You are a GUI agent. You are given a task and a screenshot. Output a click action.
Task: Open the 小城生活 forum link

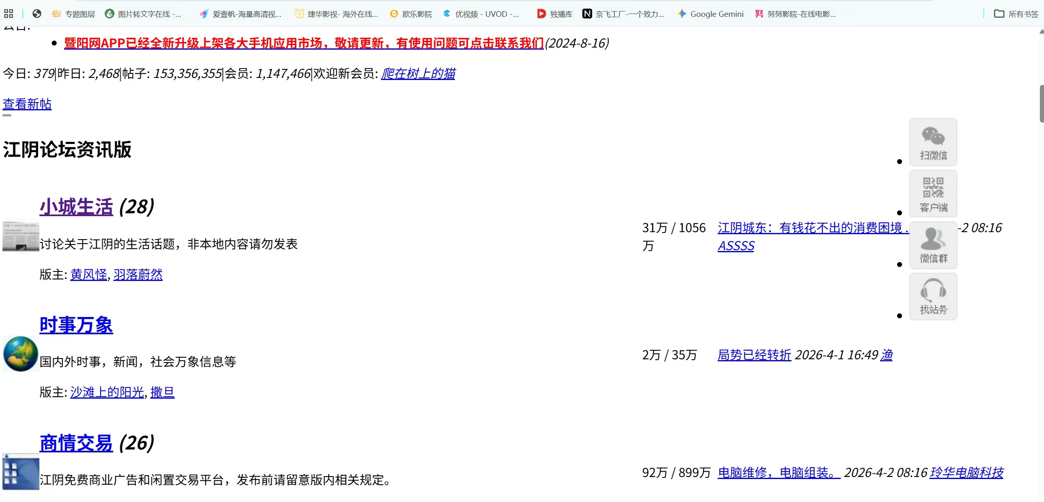(x=76, y=207)
